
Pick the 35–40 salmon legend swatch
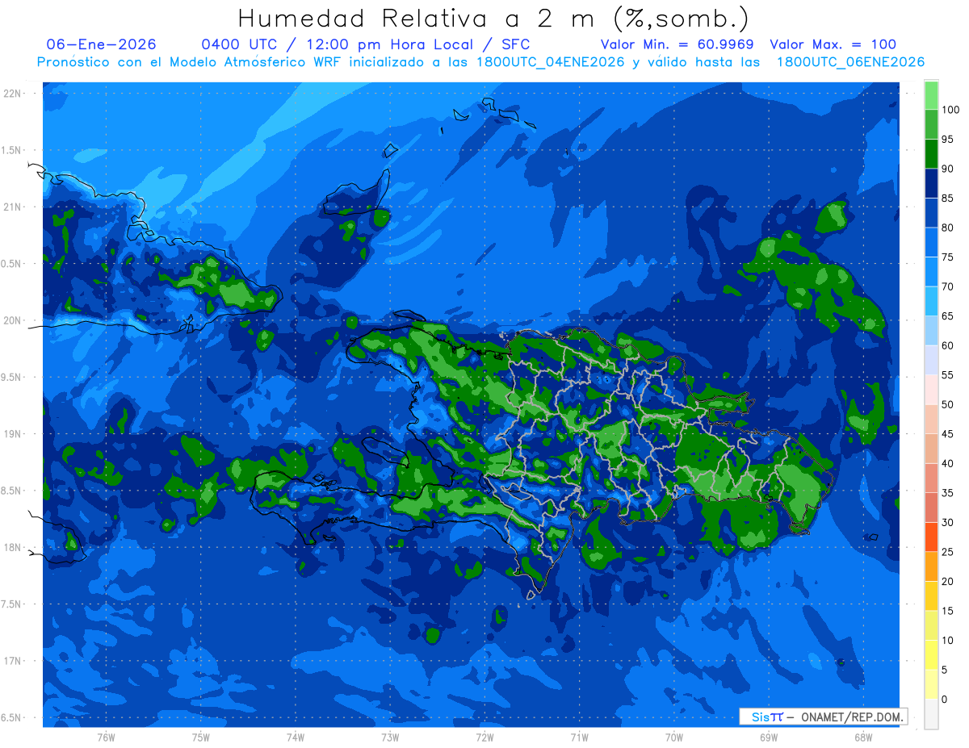pos(931,478)
